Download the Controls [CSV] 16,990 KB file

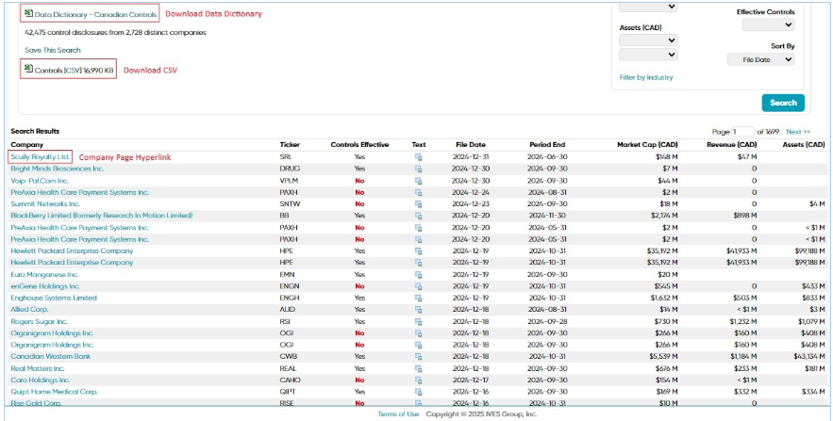[74, 70]
